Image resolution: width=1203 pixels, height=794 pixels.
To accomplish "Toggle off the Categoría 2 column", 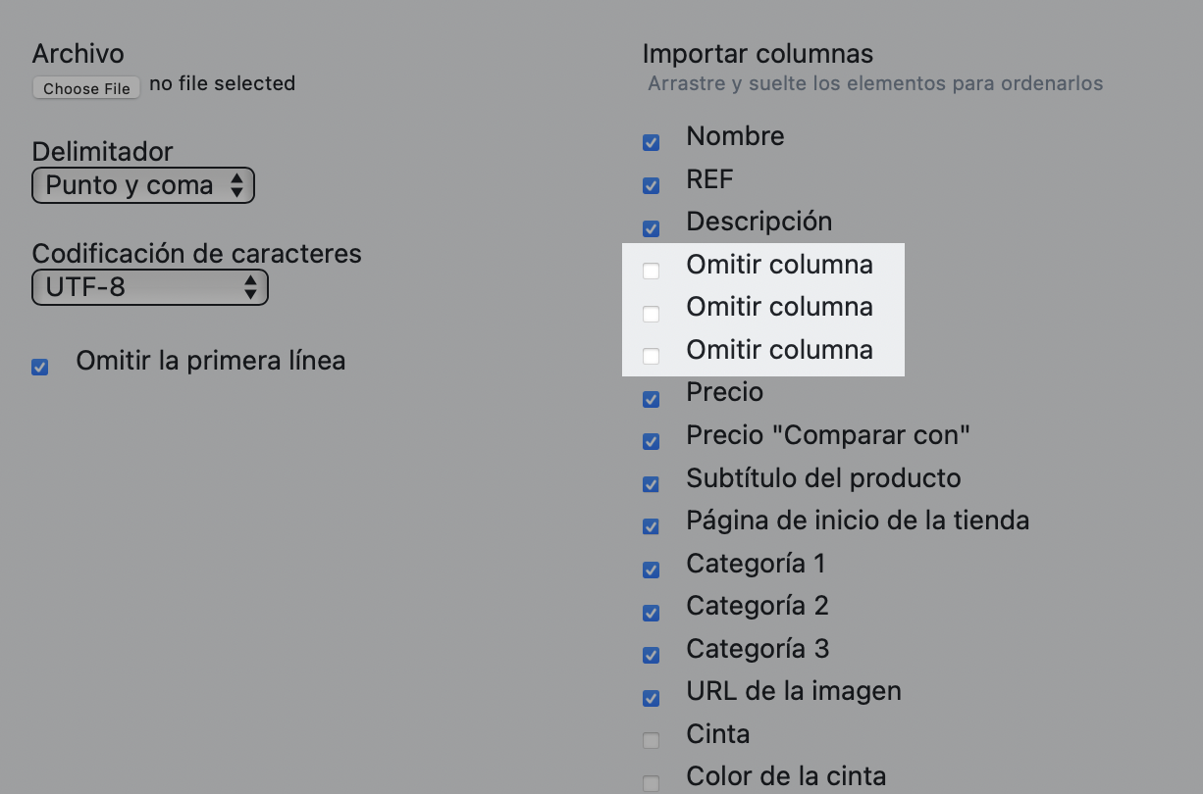I will click(x=651, y=612).
